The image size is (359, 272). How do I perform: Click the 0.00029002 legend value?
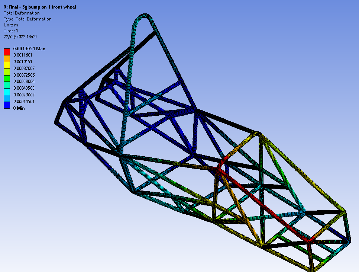pyautogui.click(x=24, y=95)
